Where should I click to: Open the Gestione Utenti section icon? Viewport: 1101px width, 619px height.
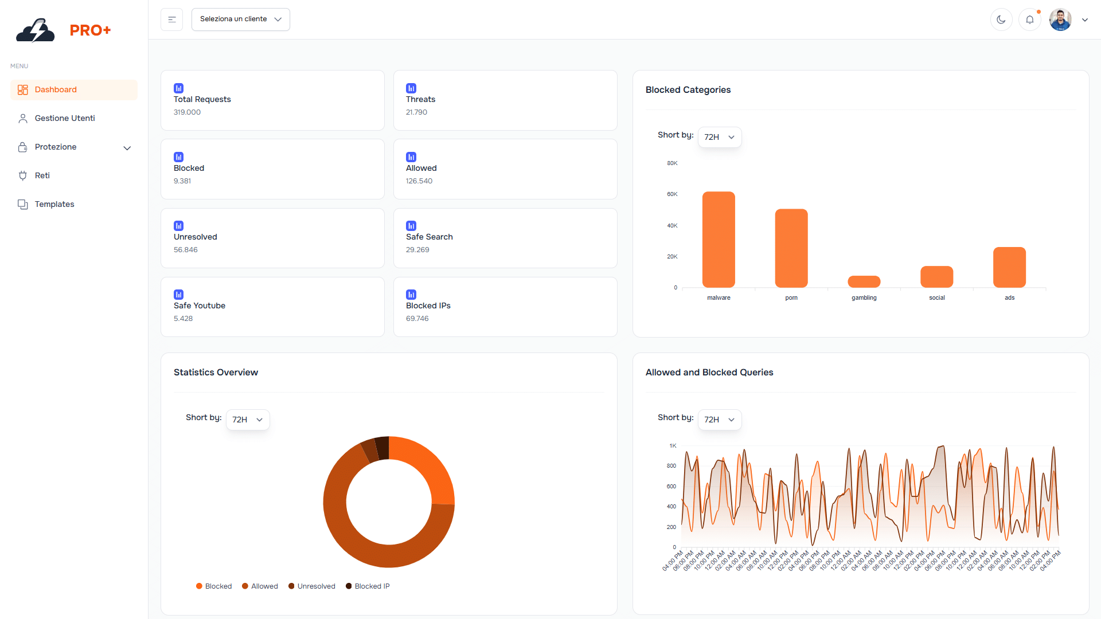coord(23,118)
